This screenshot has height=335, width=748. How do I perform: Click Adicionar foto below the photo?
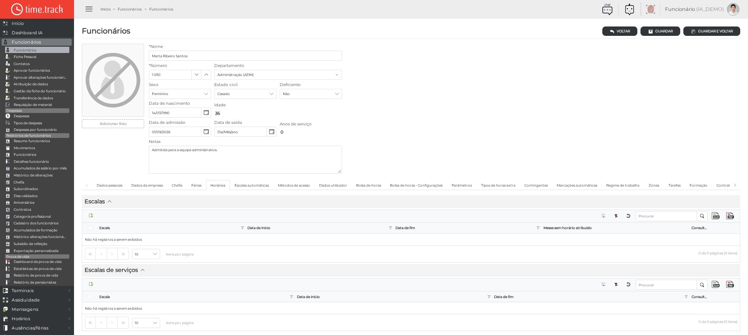click(113, 123)
